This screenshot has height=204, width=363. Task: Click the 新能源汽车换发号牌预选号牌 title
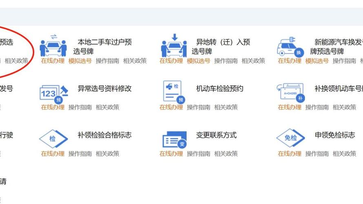point(336,47)
